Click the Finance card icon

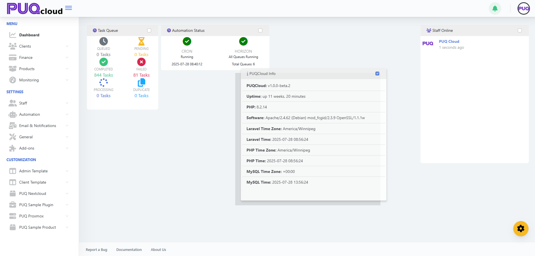tap(13, 57)
